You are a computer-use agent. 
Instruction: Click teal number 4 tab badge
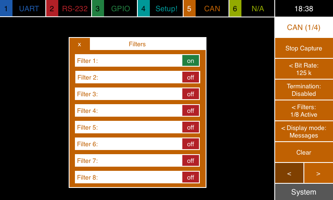click(x=144, y=8)
